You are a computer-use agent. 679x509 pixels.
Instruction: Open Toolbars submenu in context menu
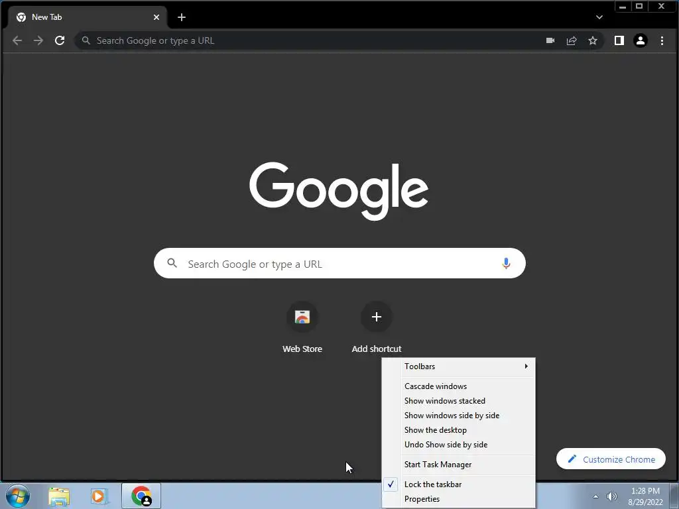(459, 367)
